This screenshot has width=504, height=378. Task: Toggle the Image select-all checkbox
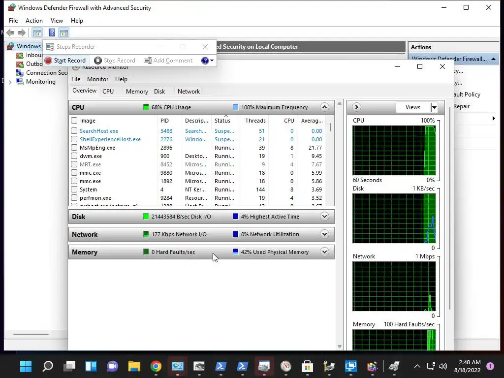(x=74, y=121)
